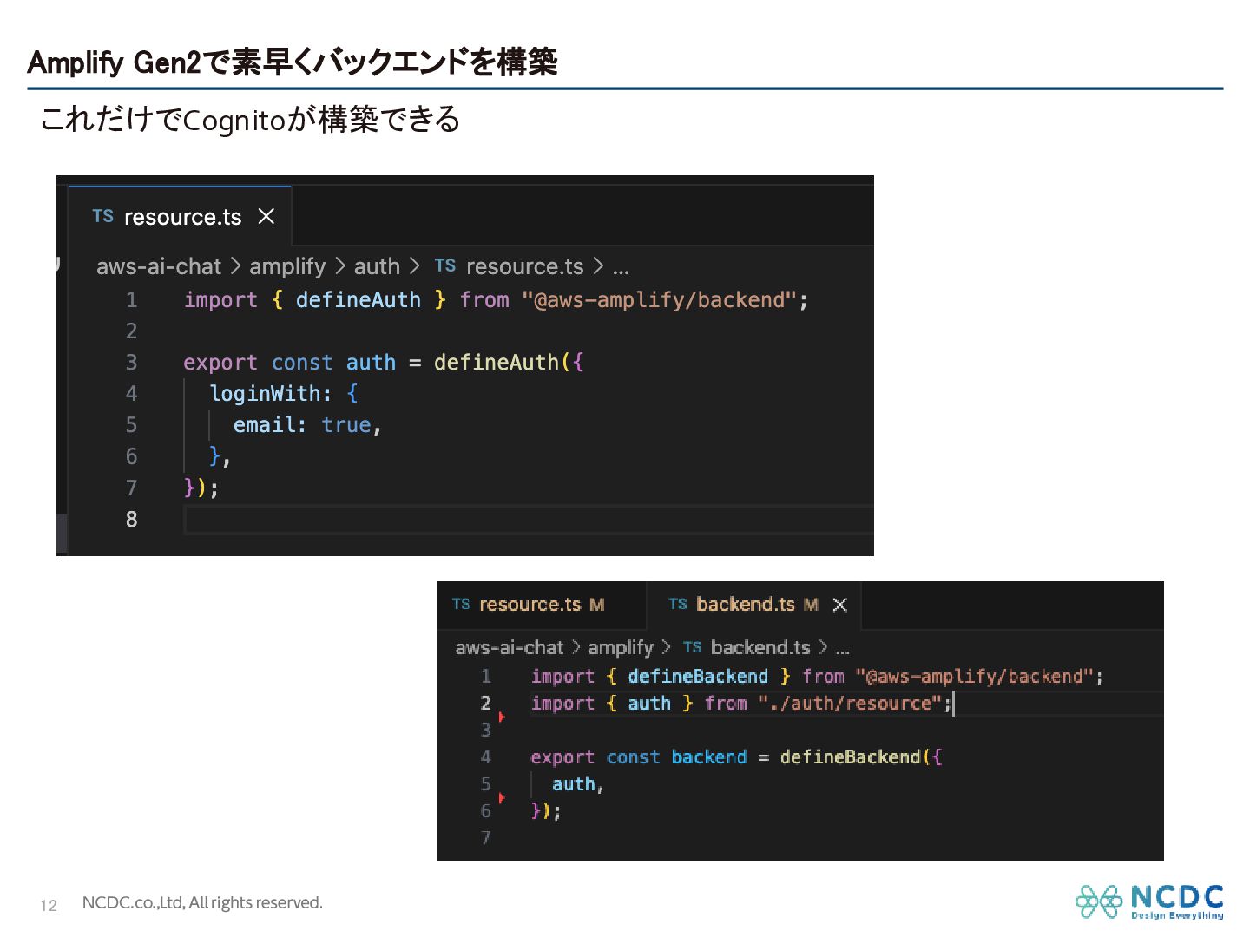
Task: Click line number 1 in the backend.ts editor
Action: [486, 677]
